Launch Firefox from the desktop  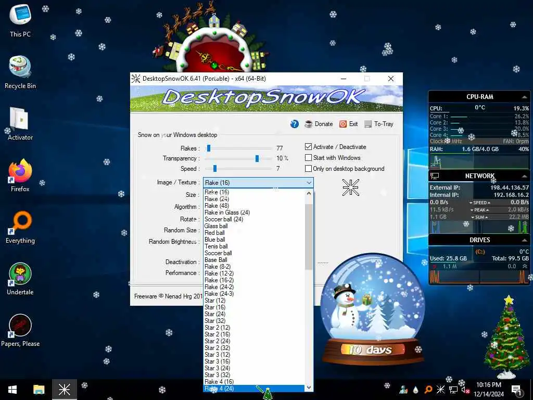[x=20, y=176]
